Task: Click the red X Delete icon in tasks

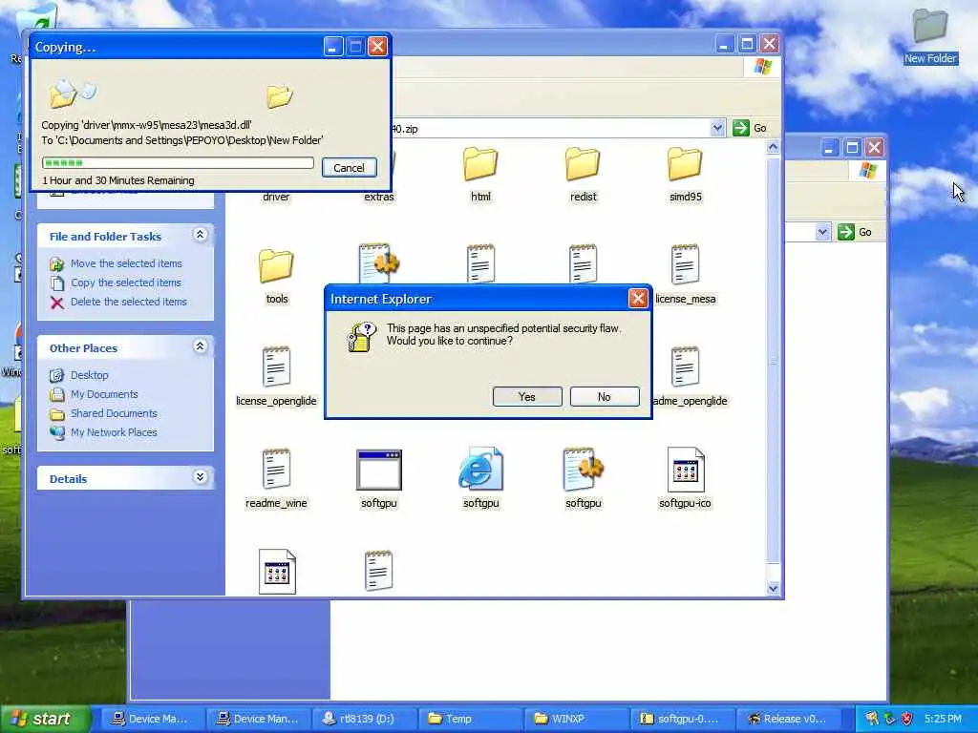Action: pos(56,303)
